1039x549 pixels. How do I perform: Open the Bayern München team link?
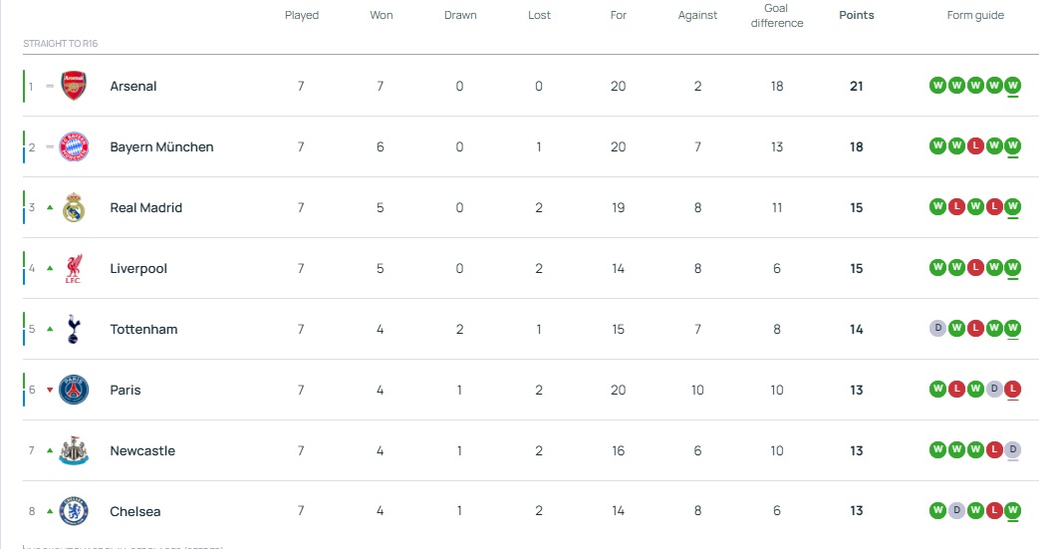[161, 146]
